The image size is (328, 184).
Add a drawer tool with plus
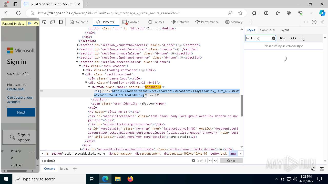[75, 169]
